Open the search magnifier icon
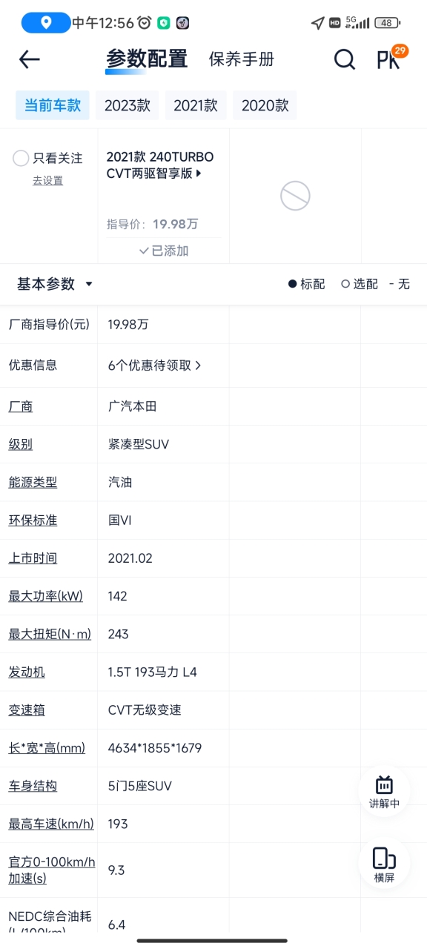 (x=344, y=59)
